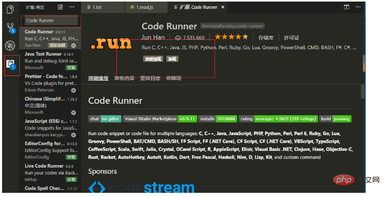Select JavaScript (ES6) code snippets item

pyautogui.click(x=50, y=128)
